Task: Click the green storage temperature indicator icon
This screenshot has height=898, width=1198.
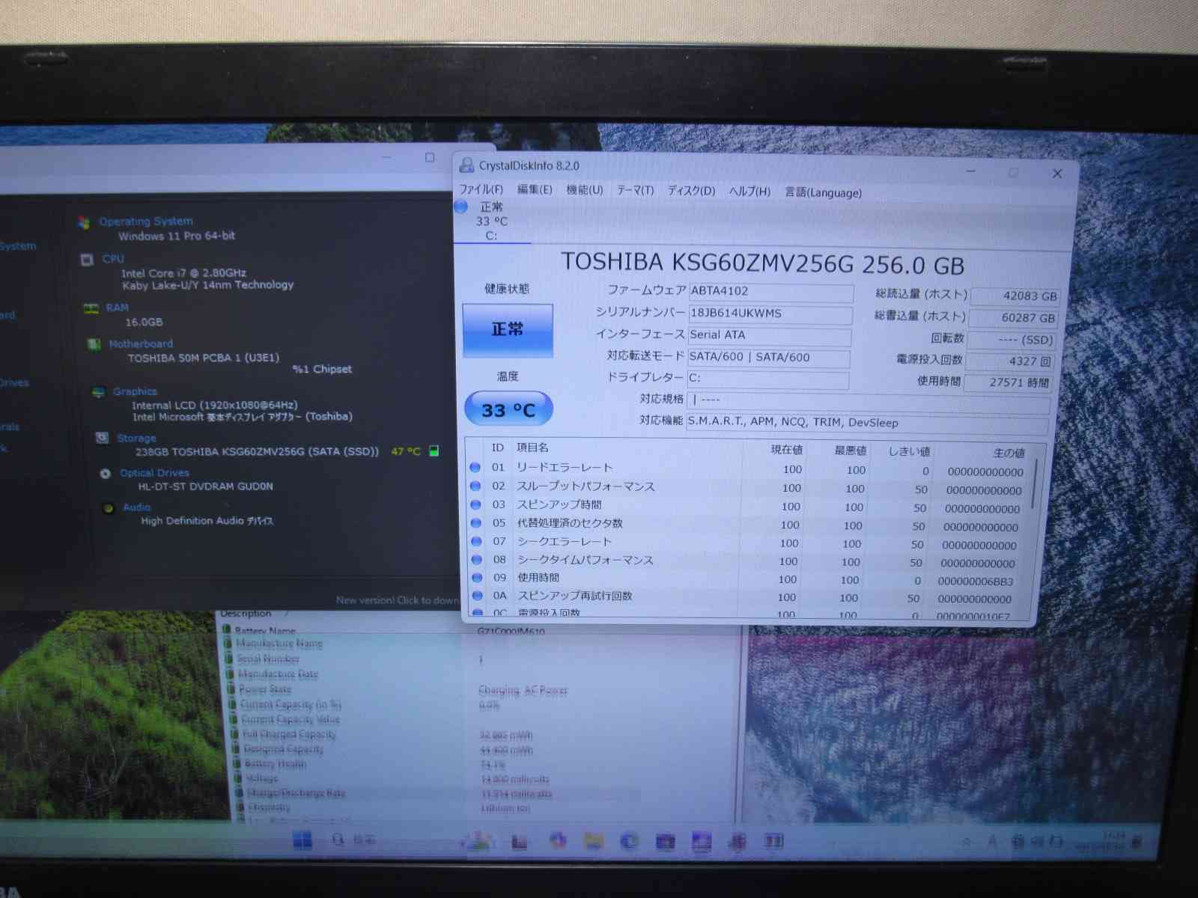Action: click(x=434, y=451)
